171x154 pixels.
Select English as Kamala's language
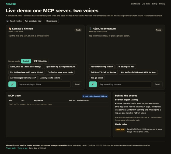tap(26, 61)
